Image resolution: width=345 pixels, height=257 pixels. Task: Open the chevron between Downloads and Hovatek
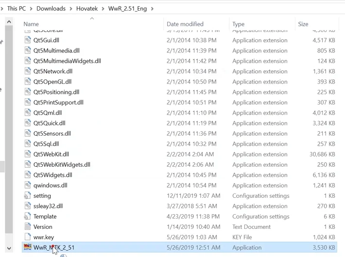pyautogui.click(x=71, y=8)
